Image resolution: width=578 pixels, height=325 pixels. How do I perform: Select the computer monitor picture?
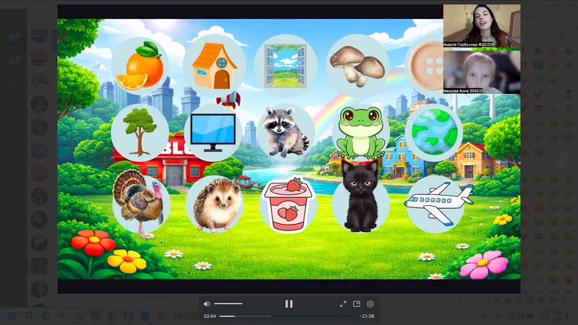coord(212,133)
